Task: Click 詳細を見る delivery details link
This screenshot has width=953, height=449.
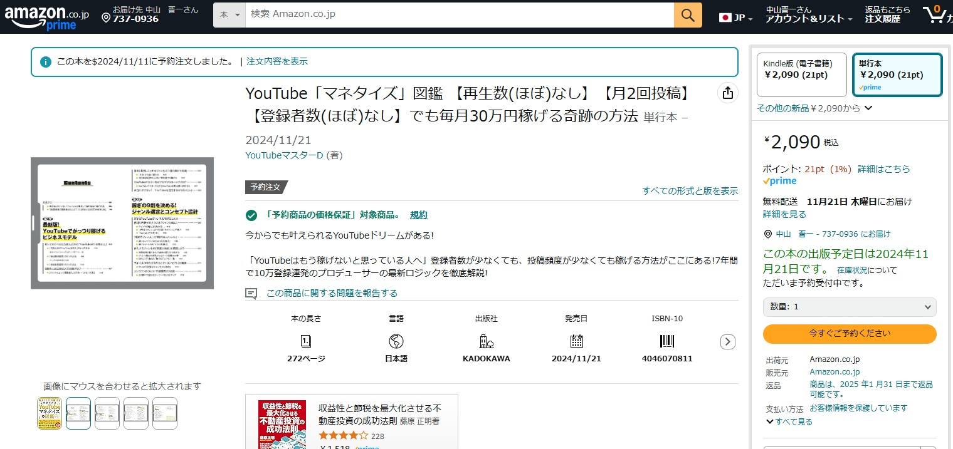Action: (x=784, y=214)
